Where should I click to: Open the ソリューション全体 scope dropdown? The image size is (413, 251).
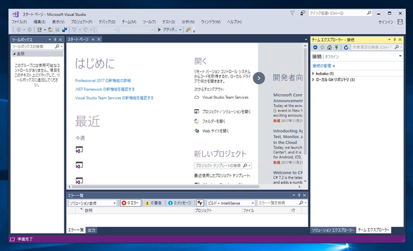click(x=92, y=203)
